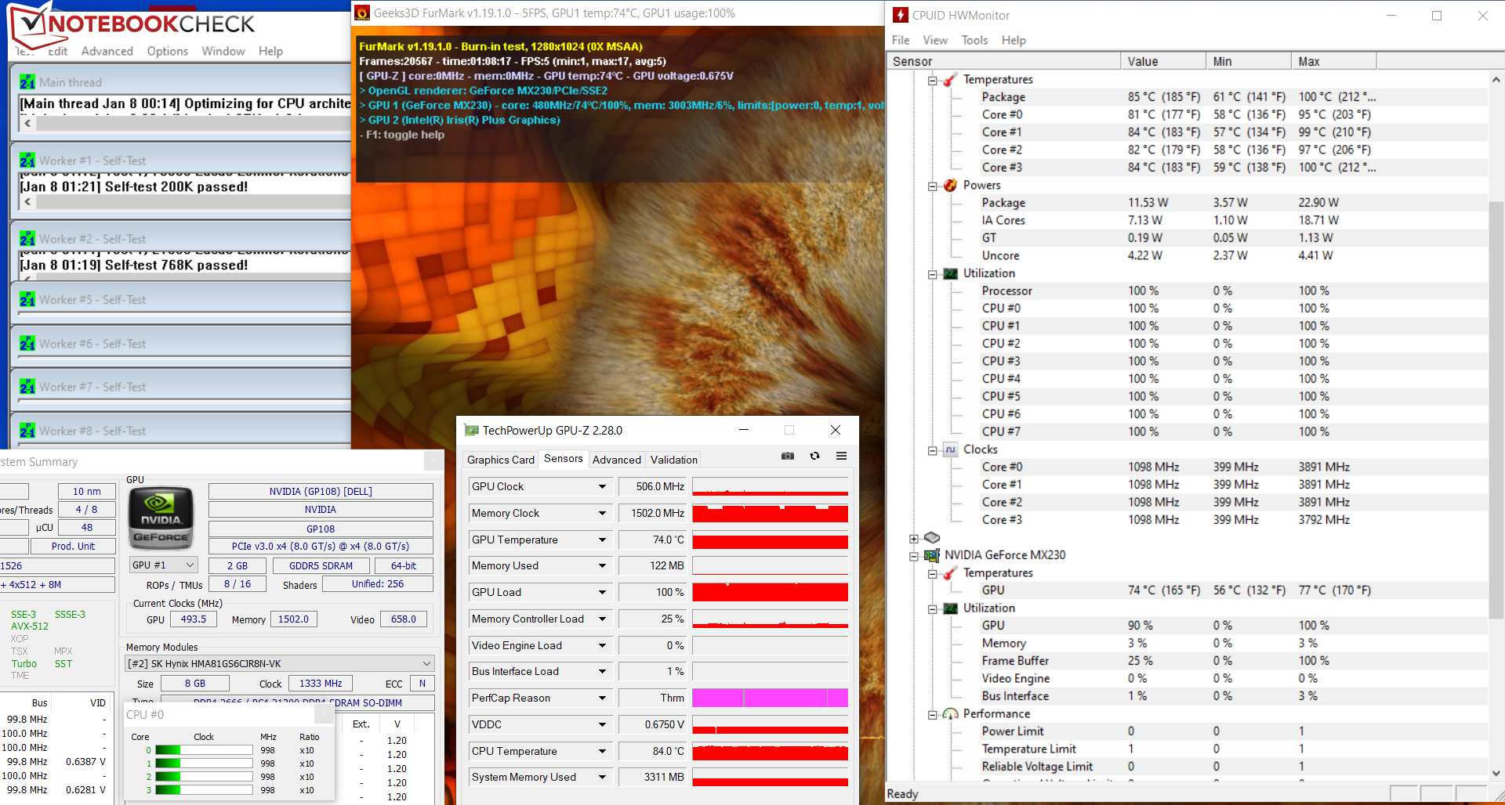Click the scroll-down arrow in HWMonitor
The height and width of the screenshot is (805, 1505).
(1496, 773)
